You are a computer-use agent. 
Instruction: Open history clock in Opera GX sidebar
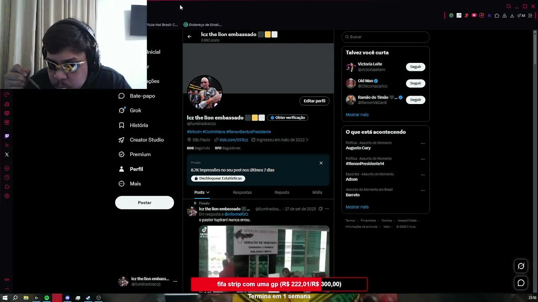point(7,177)
